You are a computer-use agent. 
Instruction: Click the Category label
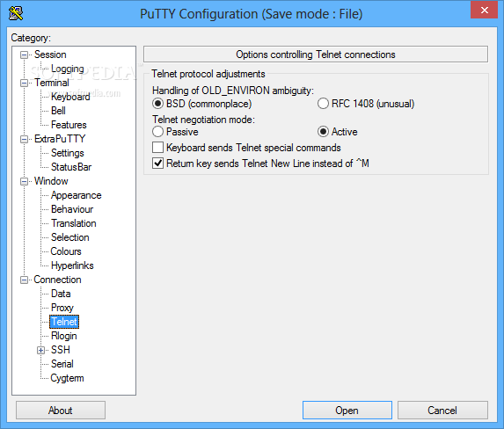point(31,38)
